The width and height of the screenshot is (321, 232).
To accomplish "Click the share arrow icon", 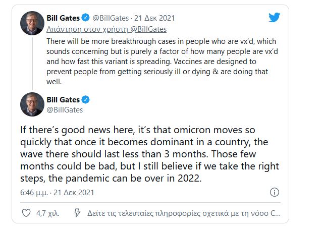I will tap(77, 213).
